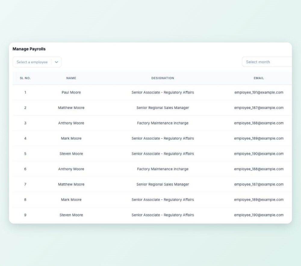Viewport: 301px width, 266px height.
Task: Click the Manage Payrolls heading
Action: click(x=29, y=49)
